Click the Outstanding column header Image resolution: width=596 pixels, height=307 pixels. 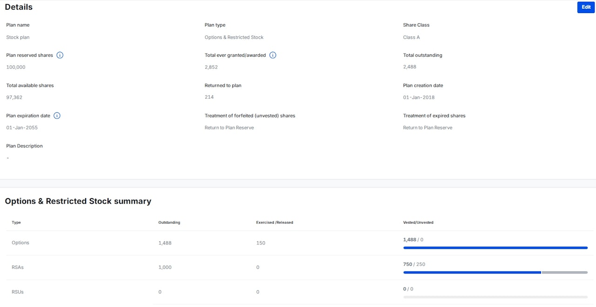click(169, 223)
